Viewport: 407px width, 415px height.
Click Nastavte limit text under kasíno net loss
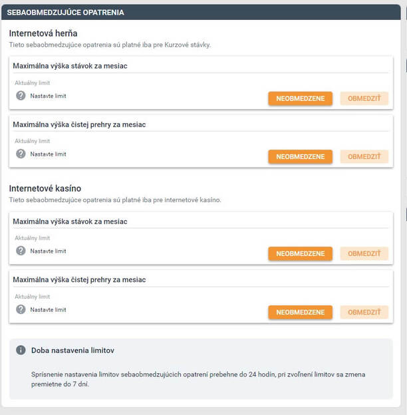coord(48,310)
